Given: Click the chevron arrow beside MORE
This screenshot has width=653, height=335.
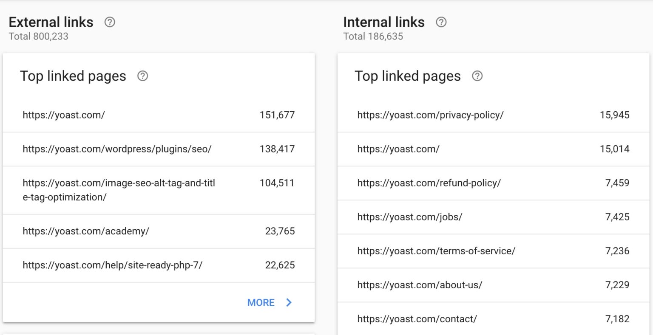Looking at the screenshot, I should 289,302.
